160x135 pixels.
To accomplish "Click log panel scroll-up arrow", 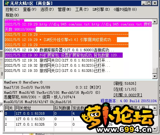I will pyautogui.click(x=155, y=22).
